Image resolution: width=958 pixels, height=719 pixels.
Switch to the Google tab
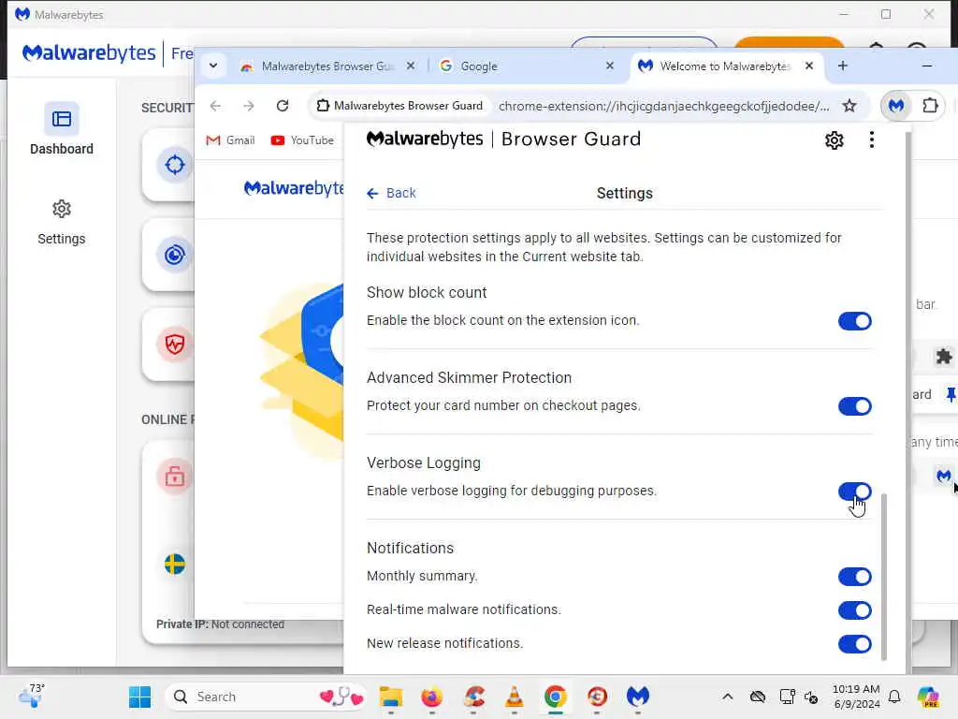click(x=529, y=66)
